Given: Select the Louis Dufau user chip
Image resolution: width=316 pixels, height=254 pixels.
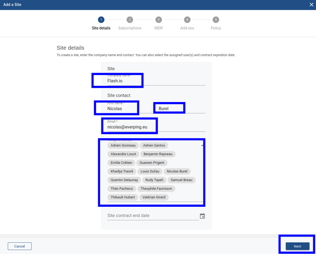Looking at the screenshot, I should [x=150, y=171].
